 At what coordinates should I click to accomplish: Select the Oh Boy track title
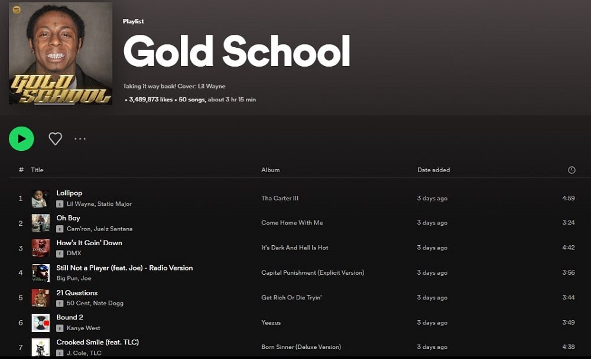[68, 218]
